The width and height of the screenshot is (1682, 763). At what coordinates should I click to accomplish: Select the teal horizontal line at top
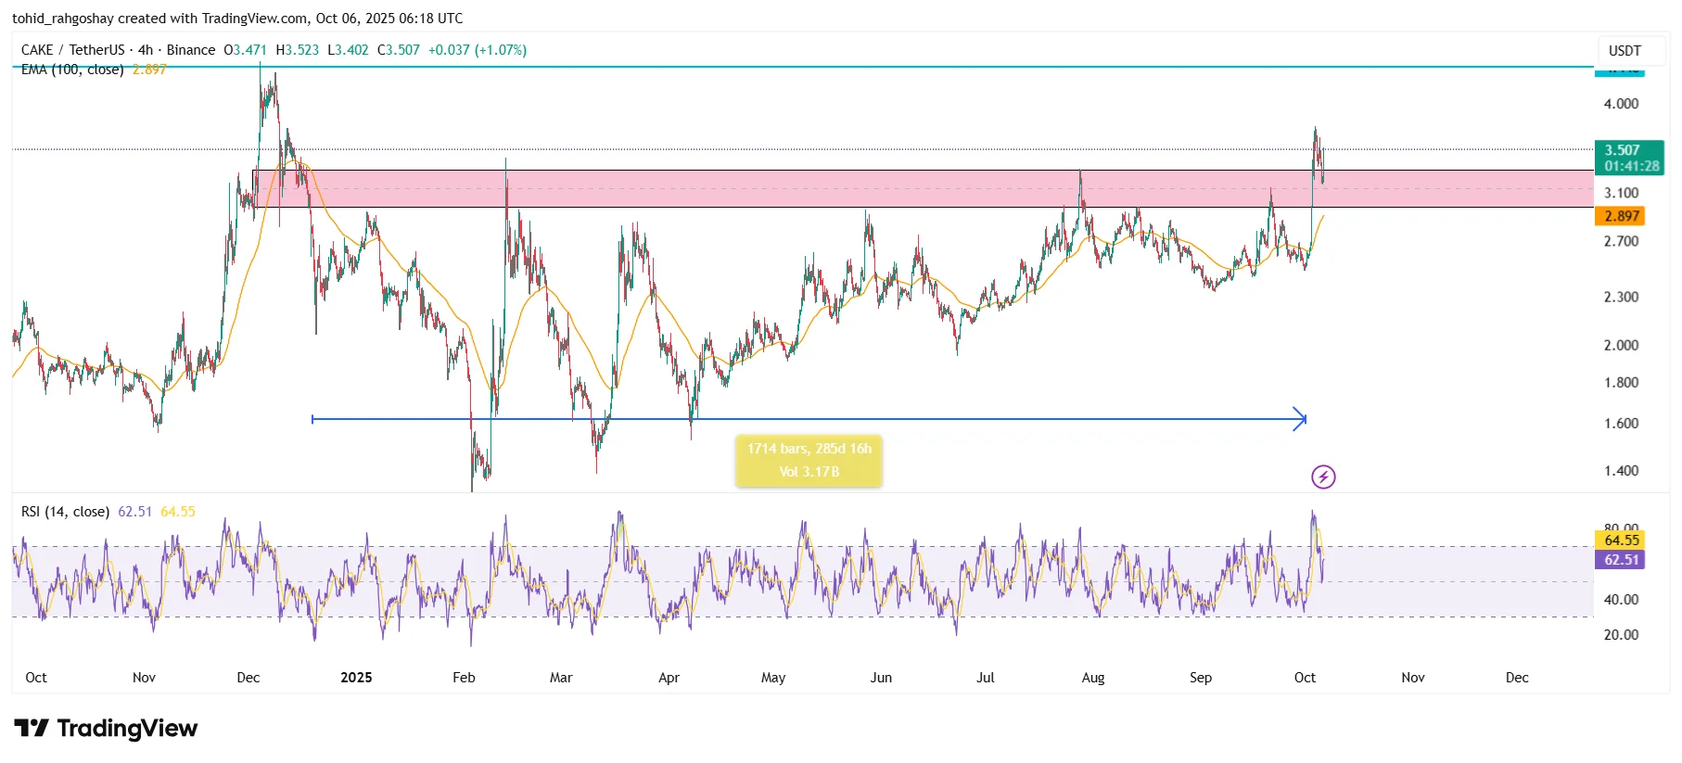[x=835, y=67]
